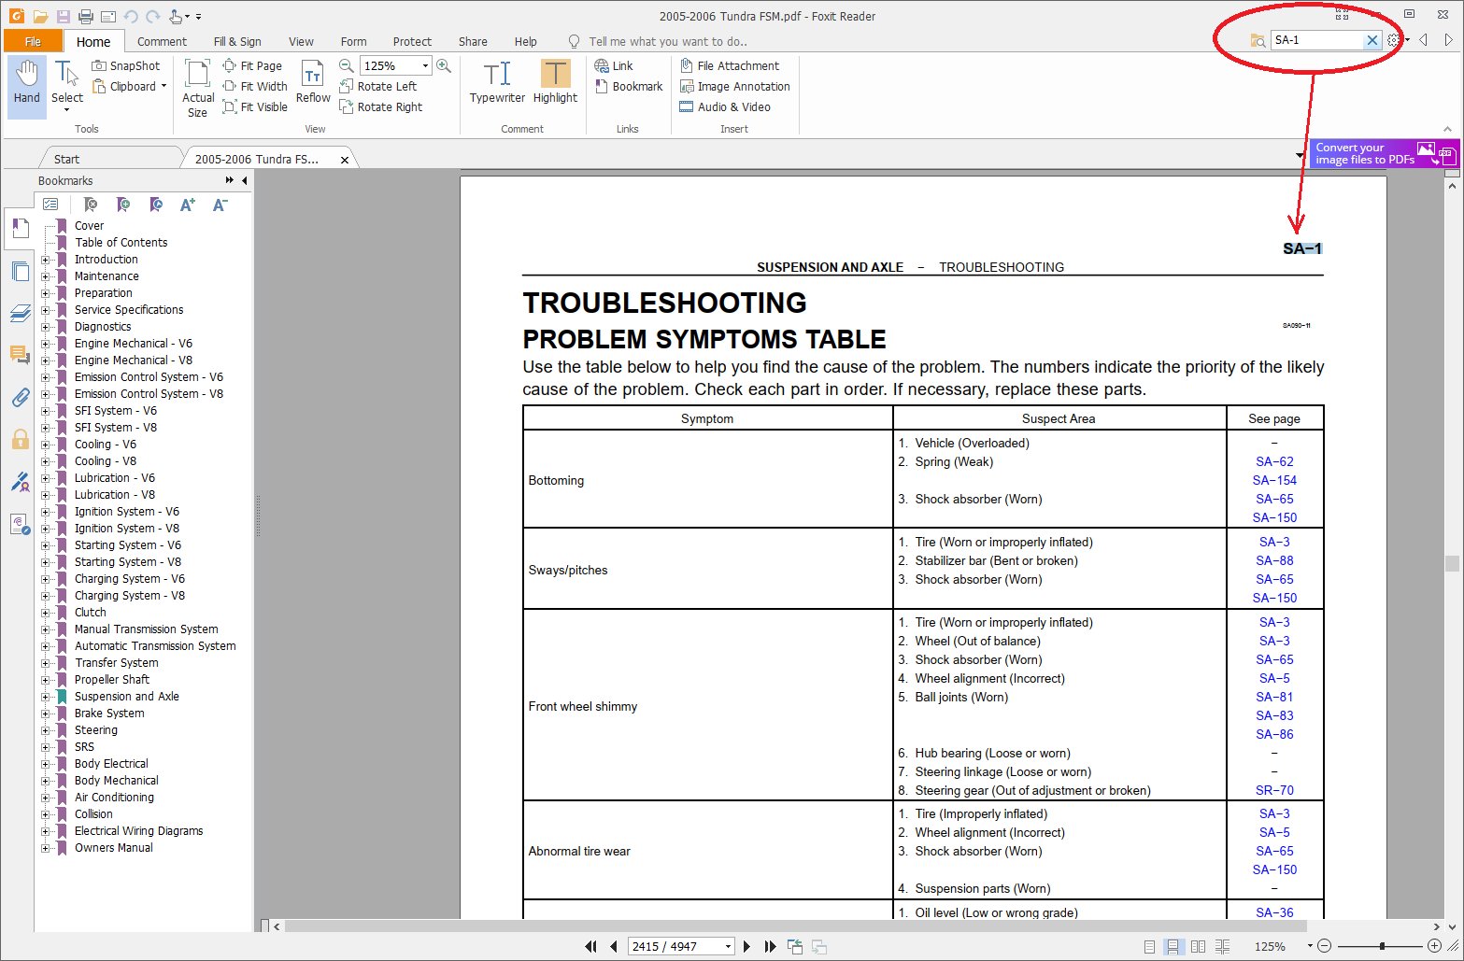This screenshot has height=961, width=1464.
Task: Switch to the Protect ribbon tab
Action: (412, 41)
